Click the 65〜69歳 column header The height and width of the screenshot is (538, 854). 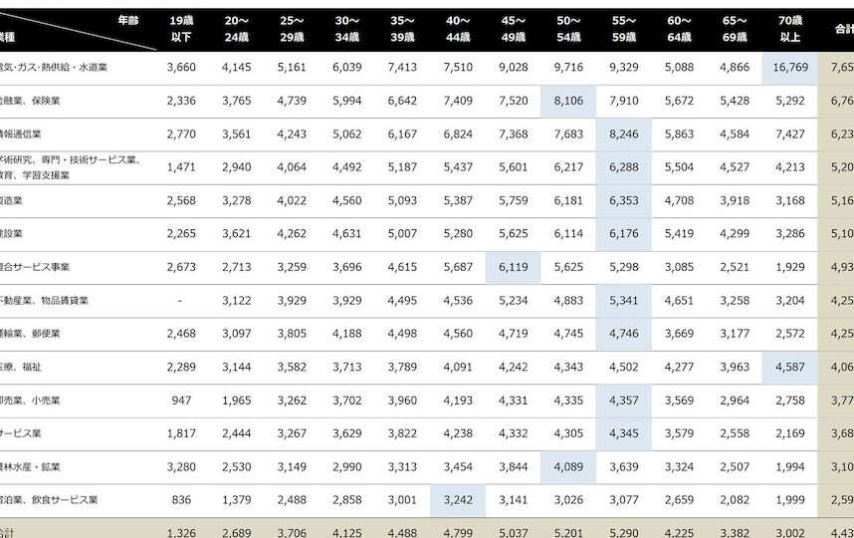[734, 28]
